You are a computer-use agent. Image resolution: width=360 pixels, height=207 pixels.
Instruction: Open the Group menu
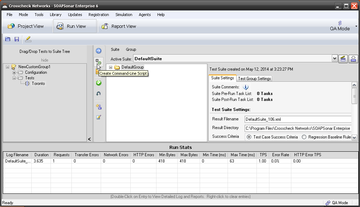(x=131, y=49)
